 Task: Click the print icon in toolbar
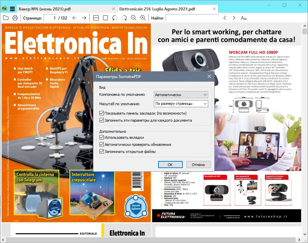(x=15, y=18)
